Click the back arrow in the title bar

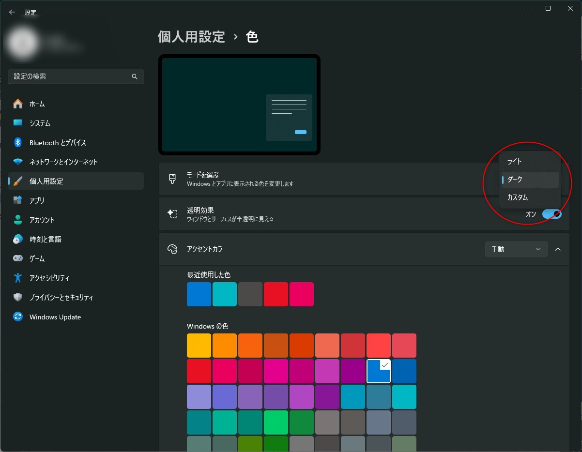pos(12,12)
